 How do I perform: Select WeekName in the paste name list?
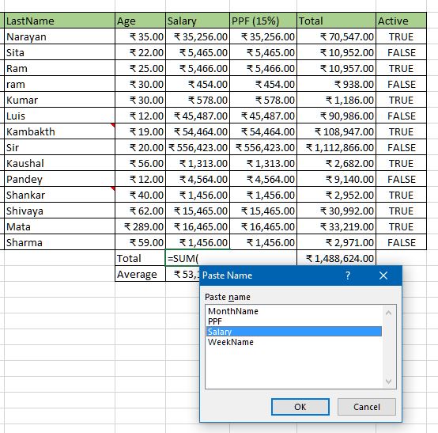(x=294, y=342)
